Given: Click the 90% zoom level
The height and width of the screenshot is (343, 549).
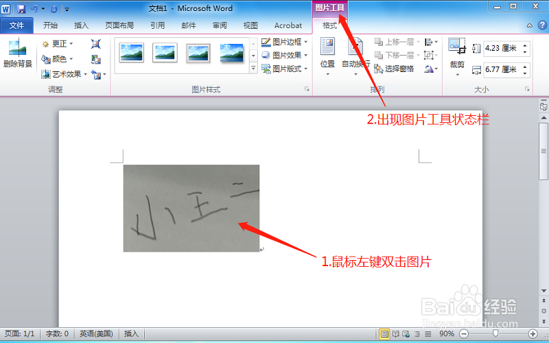Looking at the screenshot, I should point(447,334).
